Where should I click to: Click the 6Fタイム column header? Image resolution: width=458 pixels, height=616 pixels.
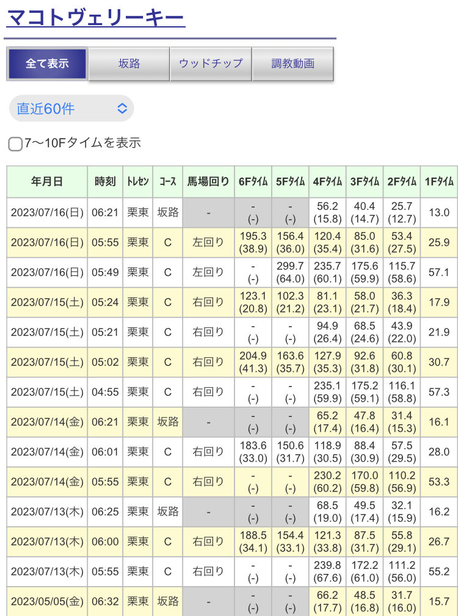(x=253, y=181)
